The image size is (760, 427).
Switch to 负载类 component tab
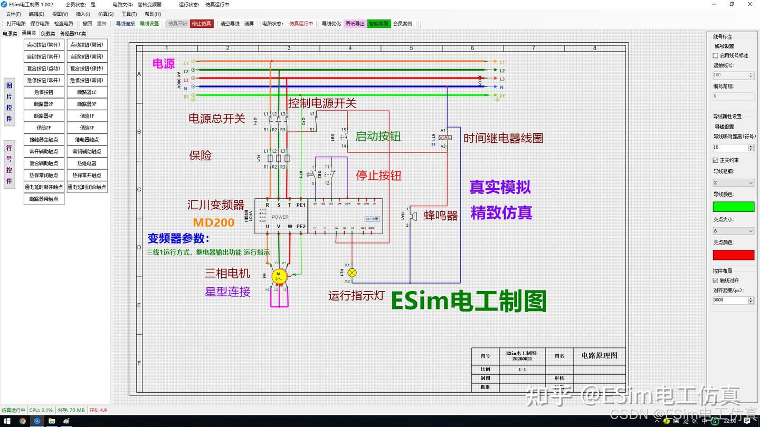(x=48, y=34)
